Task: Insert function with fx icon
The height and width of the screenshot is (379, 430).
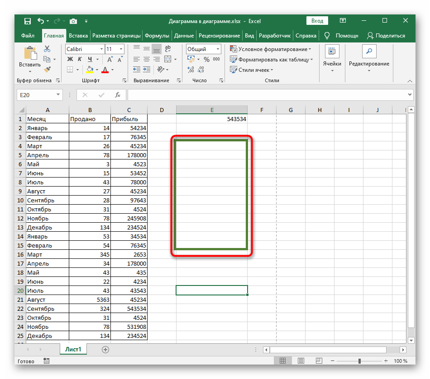Action: coord(118,95)
